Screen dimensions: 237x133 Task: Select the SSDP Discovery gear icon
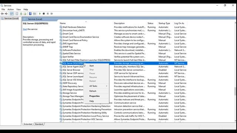tap(61, 83)
